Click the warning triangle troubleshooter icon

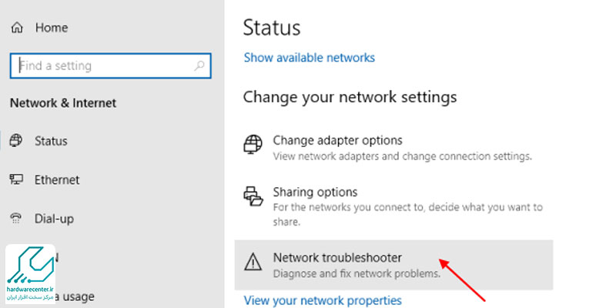pyautogui.click(x=253, y=261)
